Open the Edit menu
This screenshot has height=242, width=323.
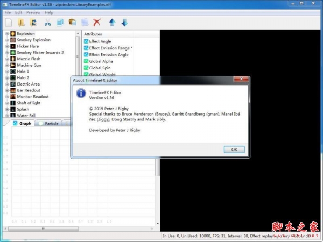point(18,12)
